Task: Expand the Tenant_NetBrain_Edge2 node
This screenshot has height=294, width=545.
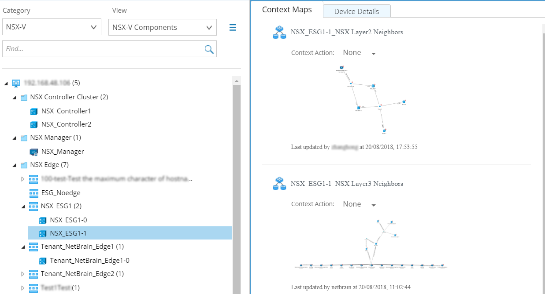Action: (x=23, y=274)
